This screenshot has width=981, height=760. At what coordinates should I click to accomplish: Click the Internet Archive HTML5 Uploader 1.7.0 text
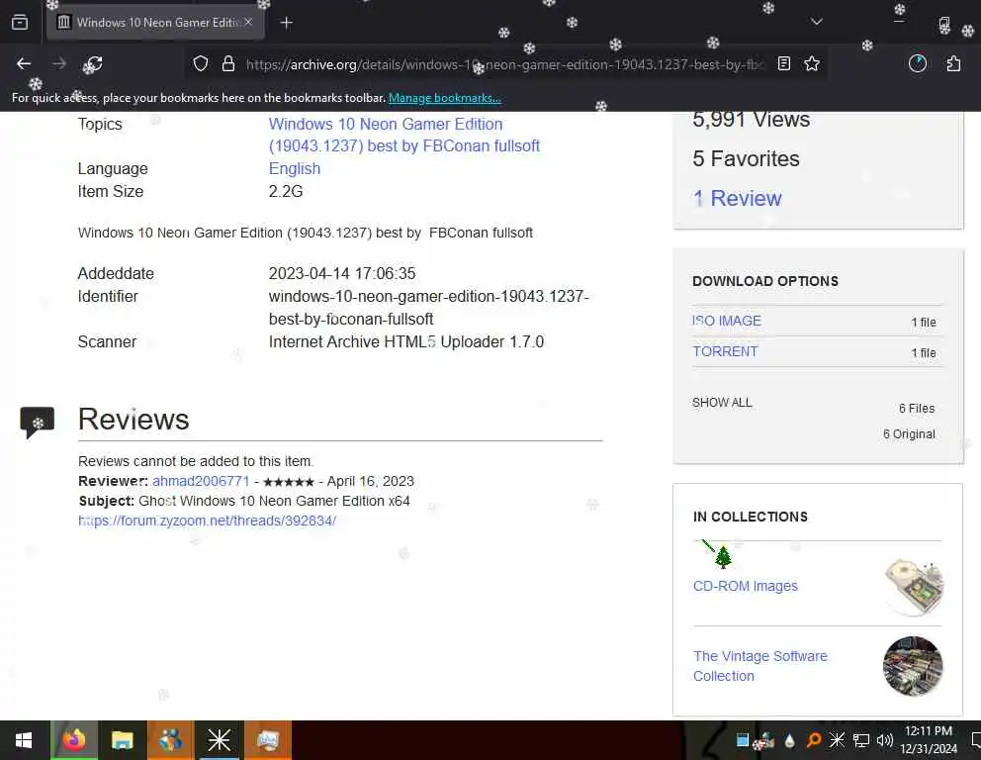[406, 341]
